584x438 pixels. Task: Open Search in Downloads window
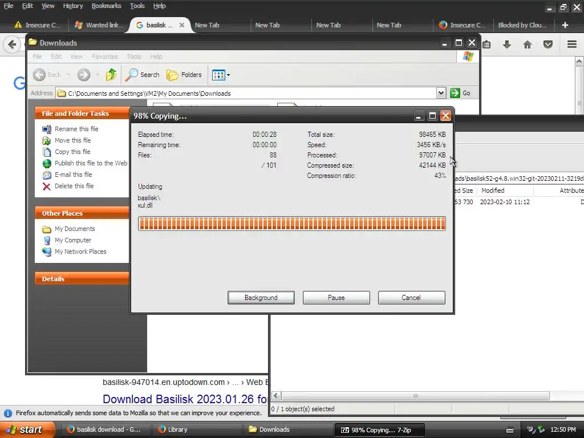[x=142, y=75]
